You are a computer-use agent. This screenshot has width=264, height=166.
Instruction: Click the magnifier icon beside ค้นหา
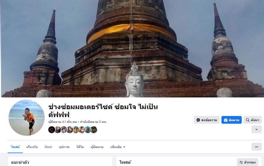pos(247,120)
